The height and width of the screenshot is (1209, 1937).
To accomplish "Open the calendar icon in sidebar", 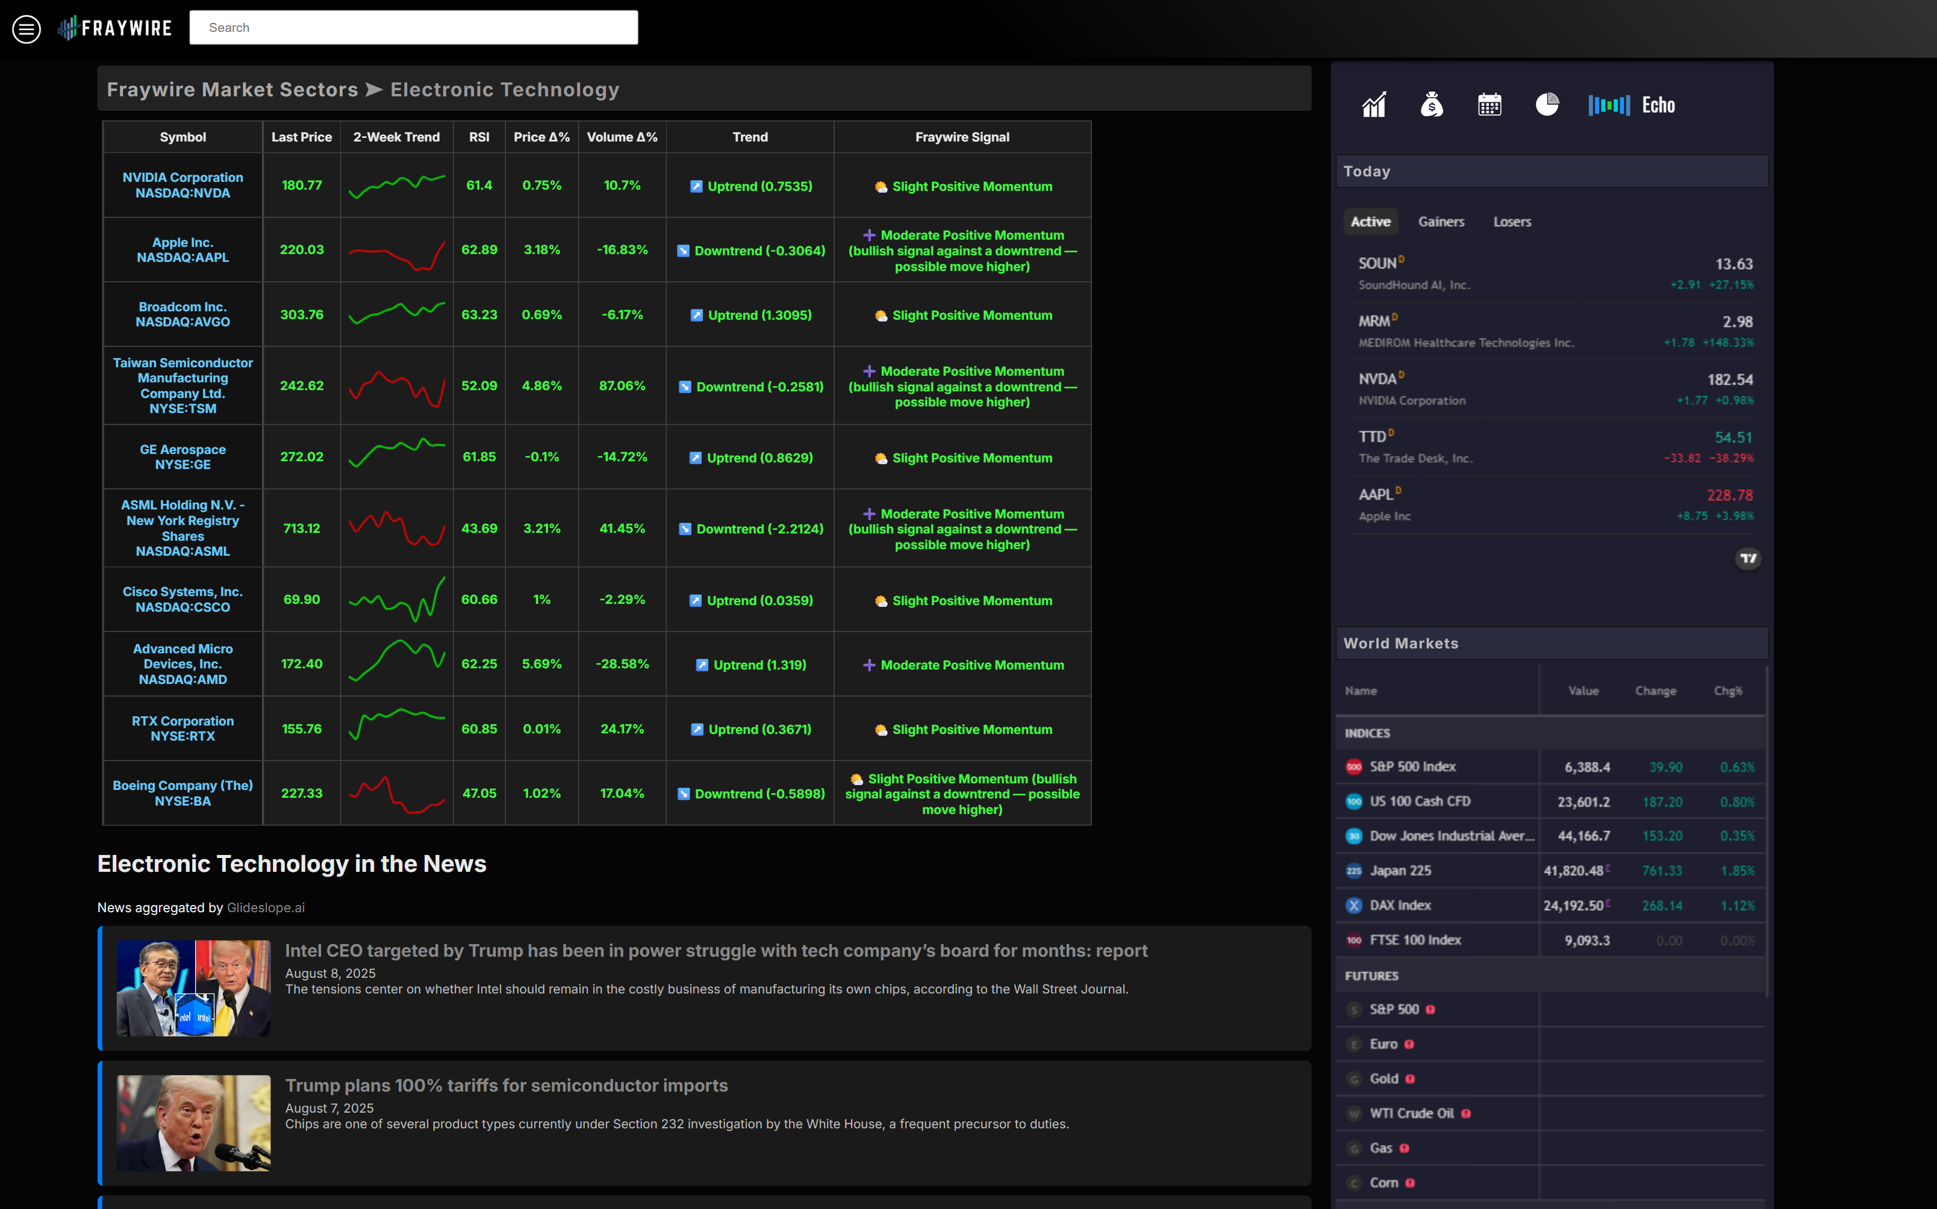I will pos(1489,105).
